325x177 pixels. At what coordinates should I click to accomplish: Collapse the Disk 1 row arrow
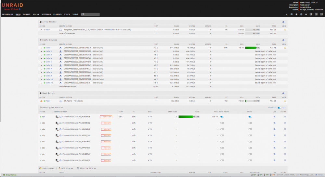[x=41, y=29]
